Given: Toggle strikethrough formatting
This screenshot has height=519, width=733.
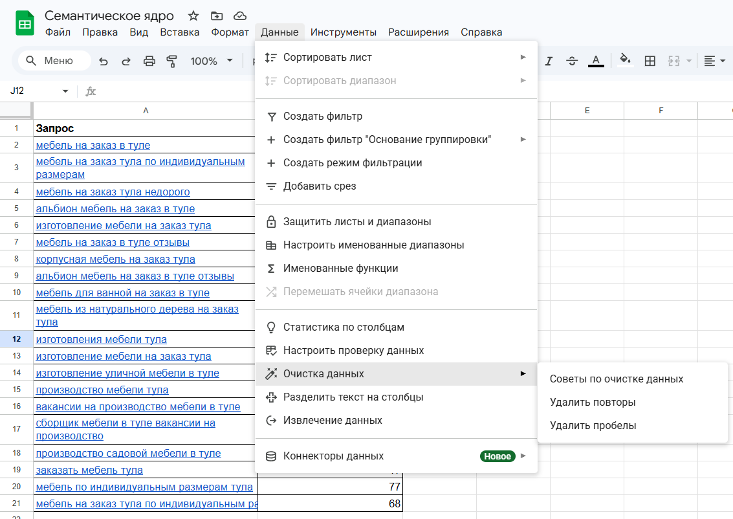Looking at the screenshot, I should [x=572, y=61].
